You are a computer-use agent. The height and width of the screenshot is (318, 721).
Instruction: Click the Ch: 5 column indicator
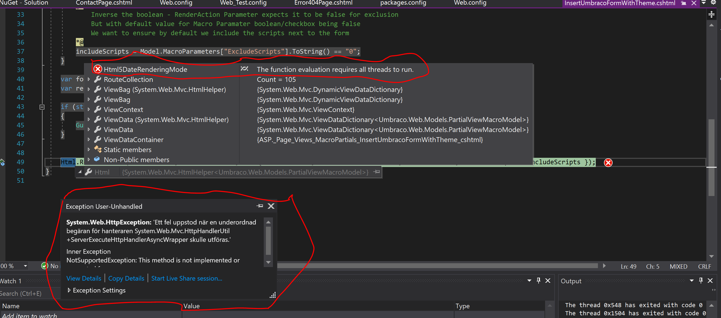(652, 266)
